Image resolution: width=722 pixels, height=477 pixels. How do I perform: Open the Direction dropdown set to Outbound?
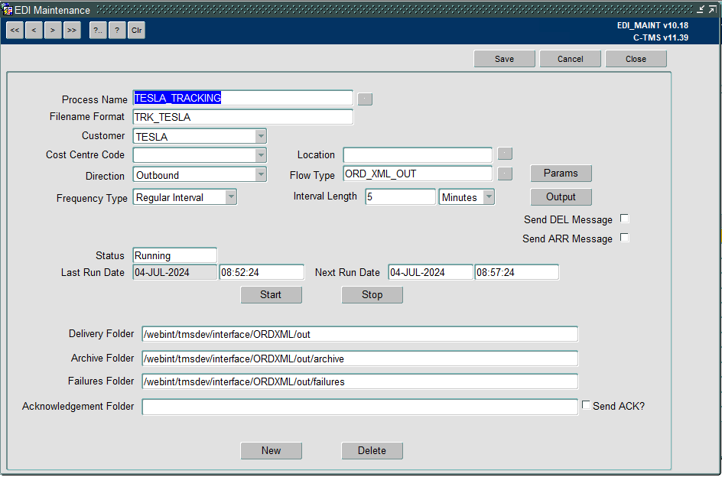[261, 174]
